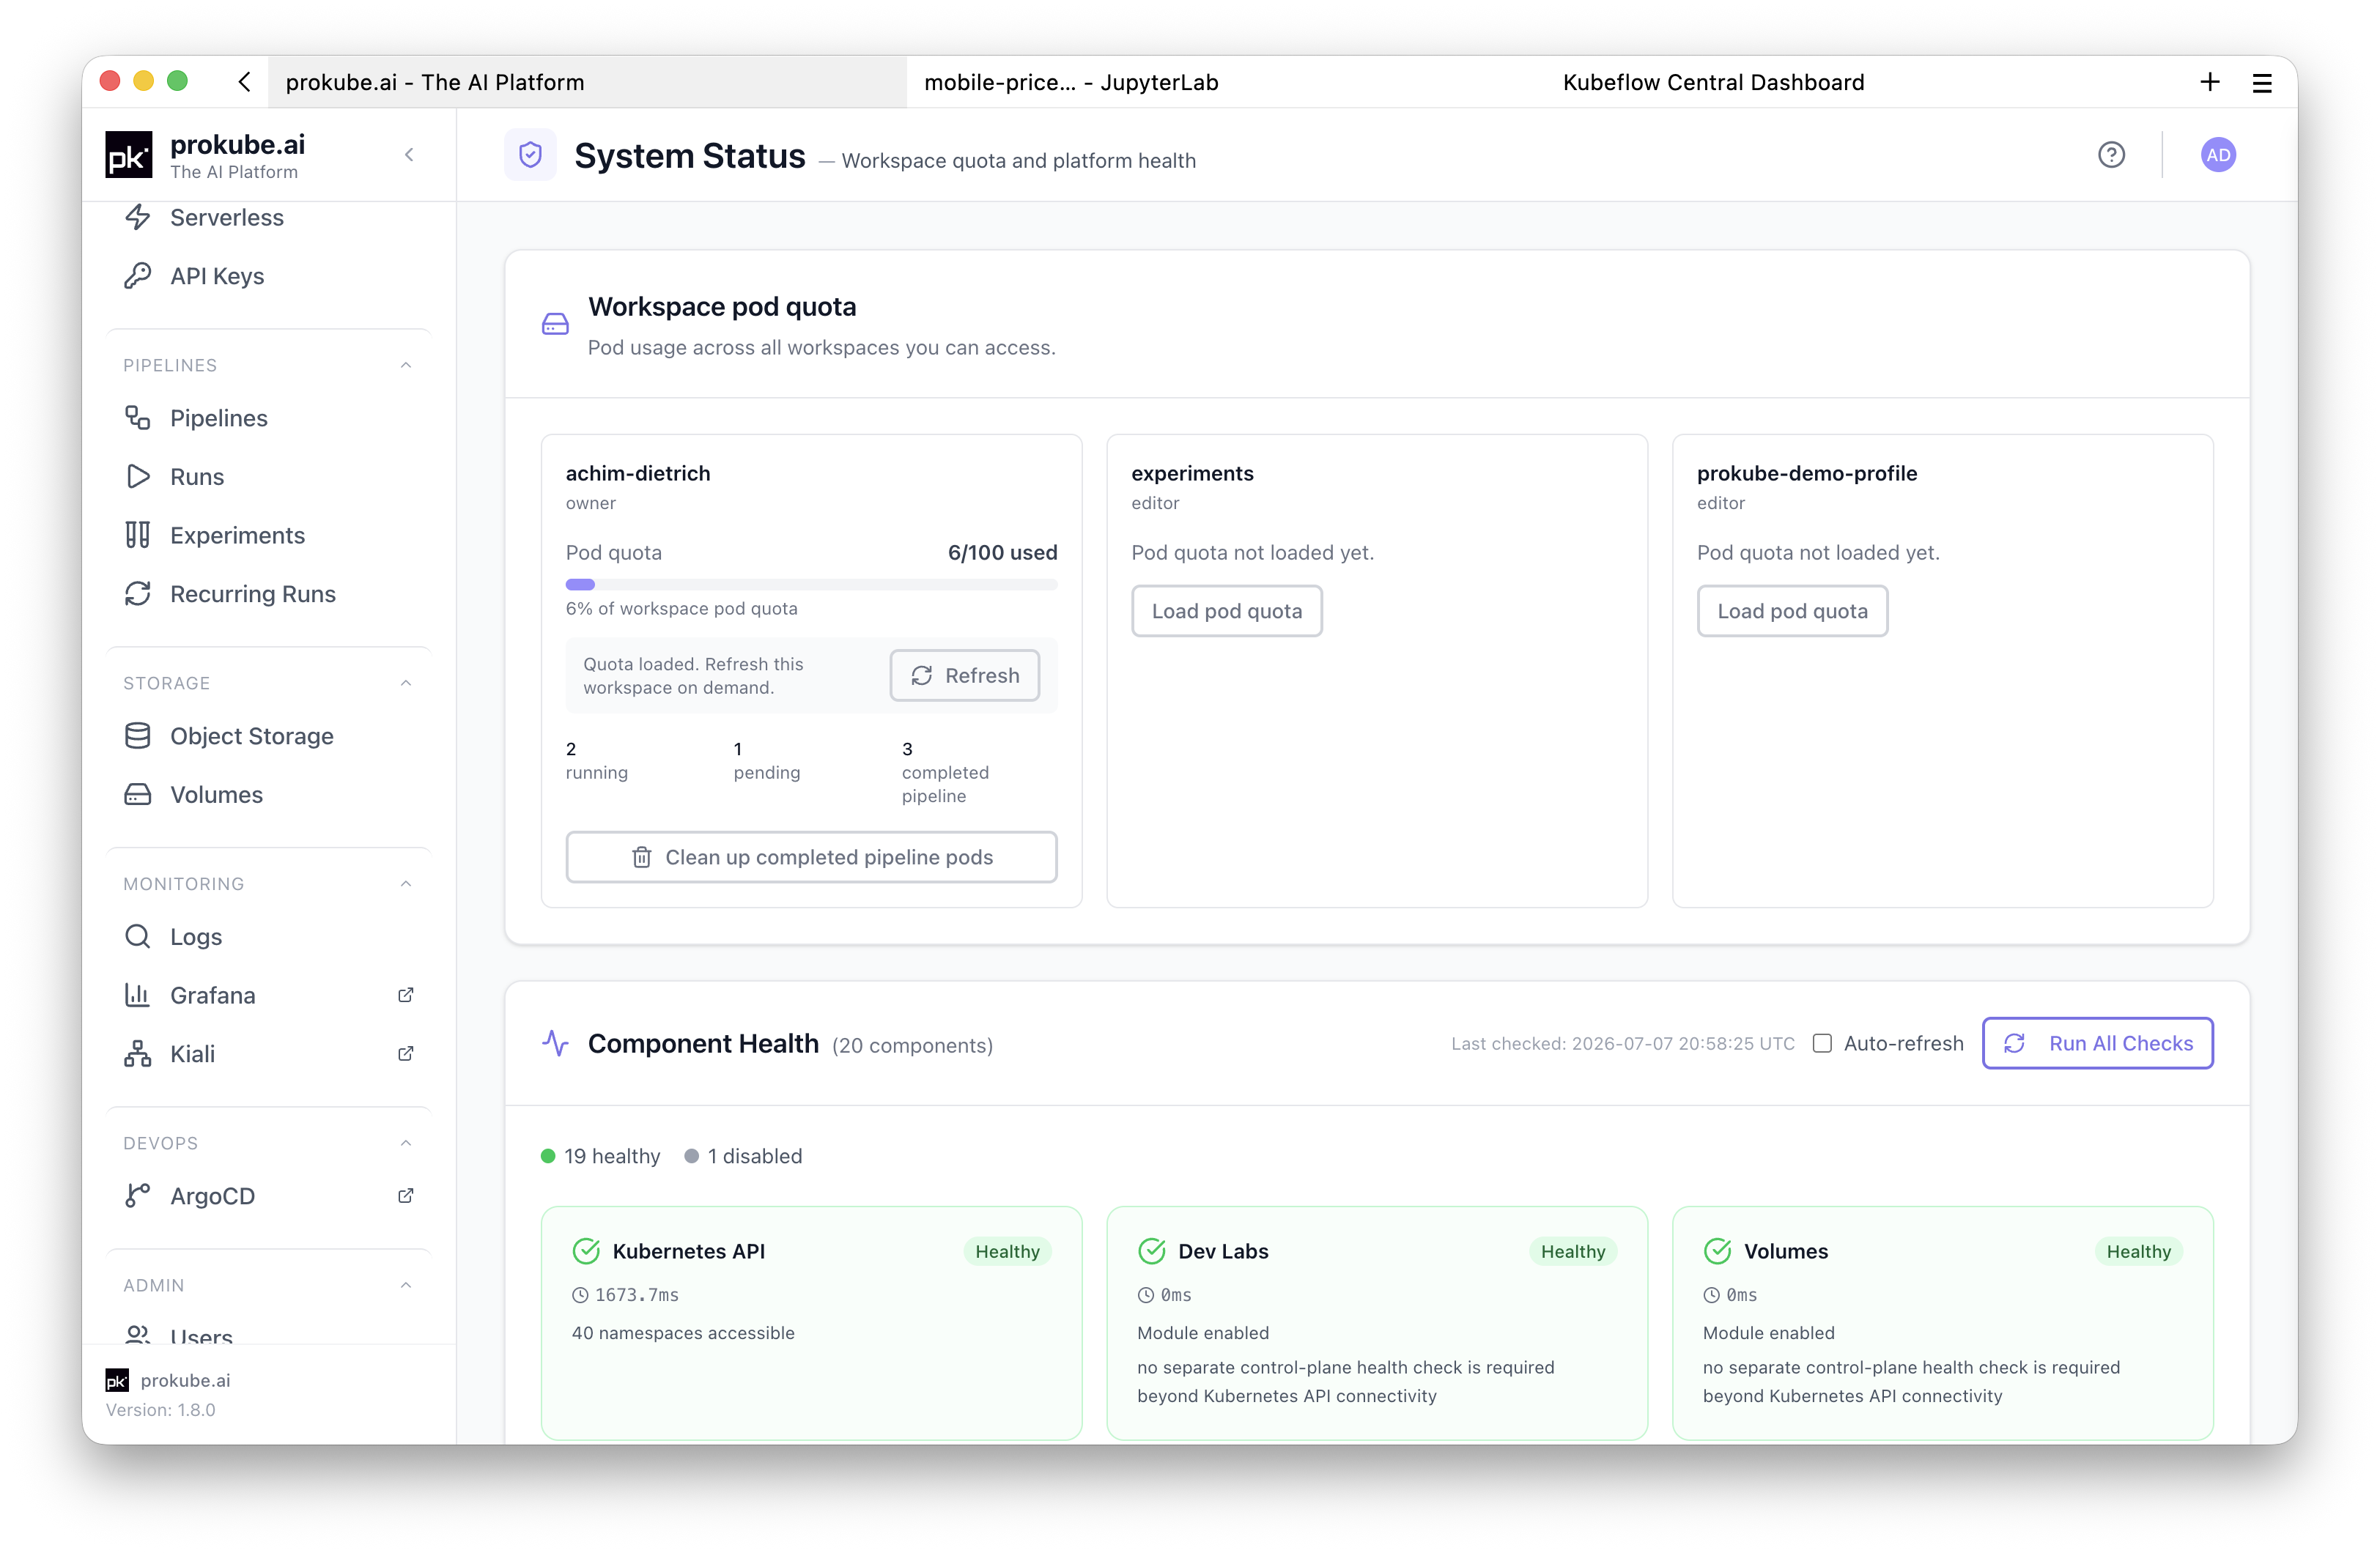
Task: Open the AD user avatar
Action: point(2217,155)
